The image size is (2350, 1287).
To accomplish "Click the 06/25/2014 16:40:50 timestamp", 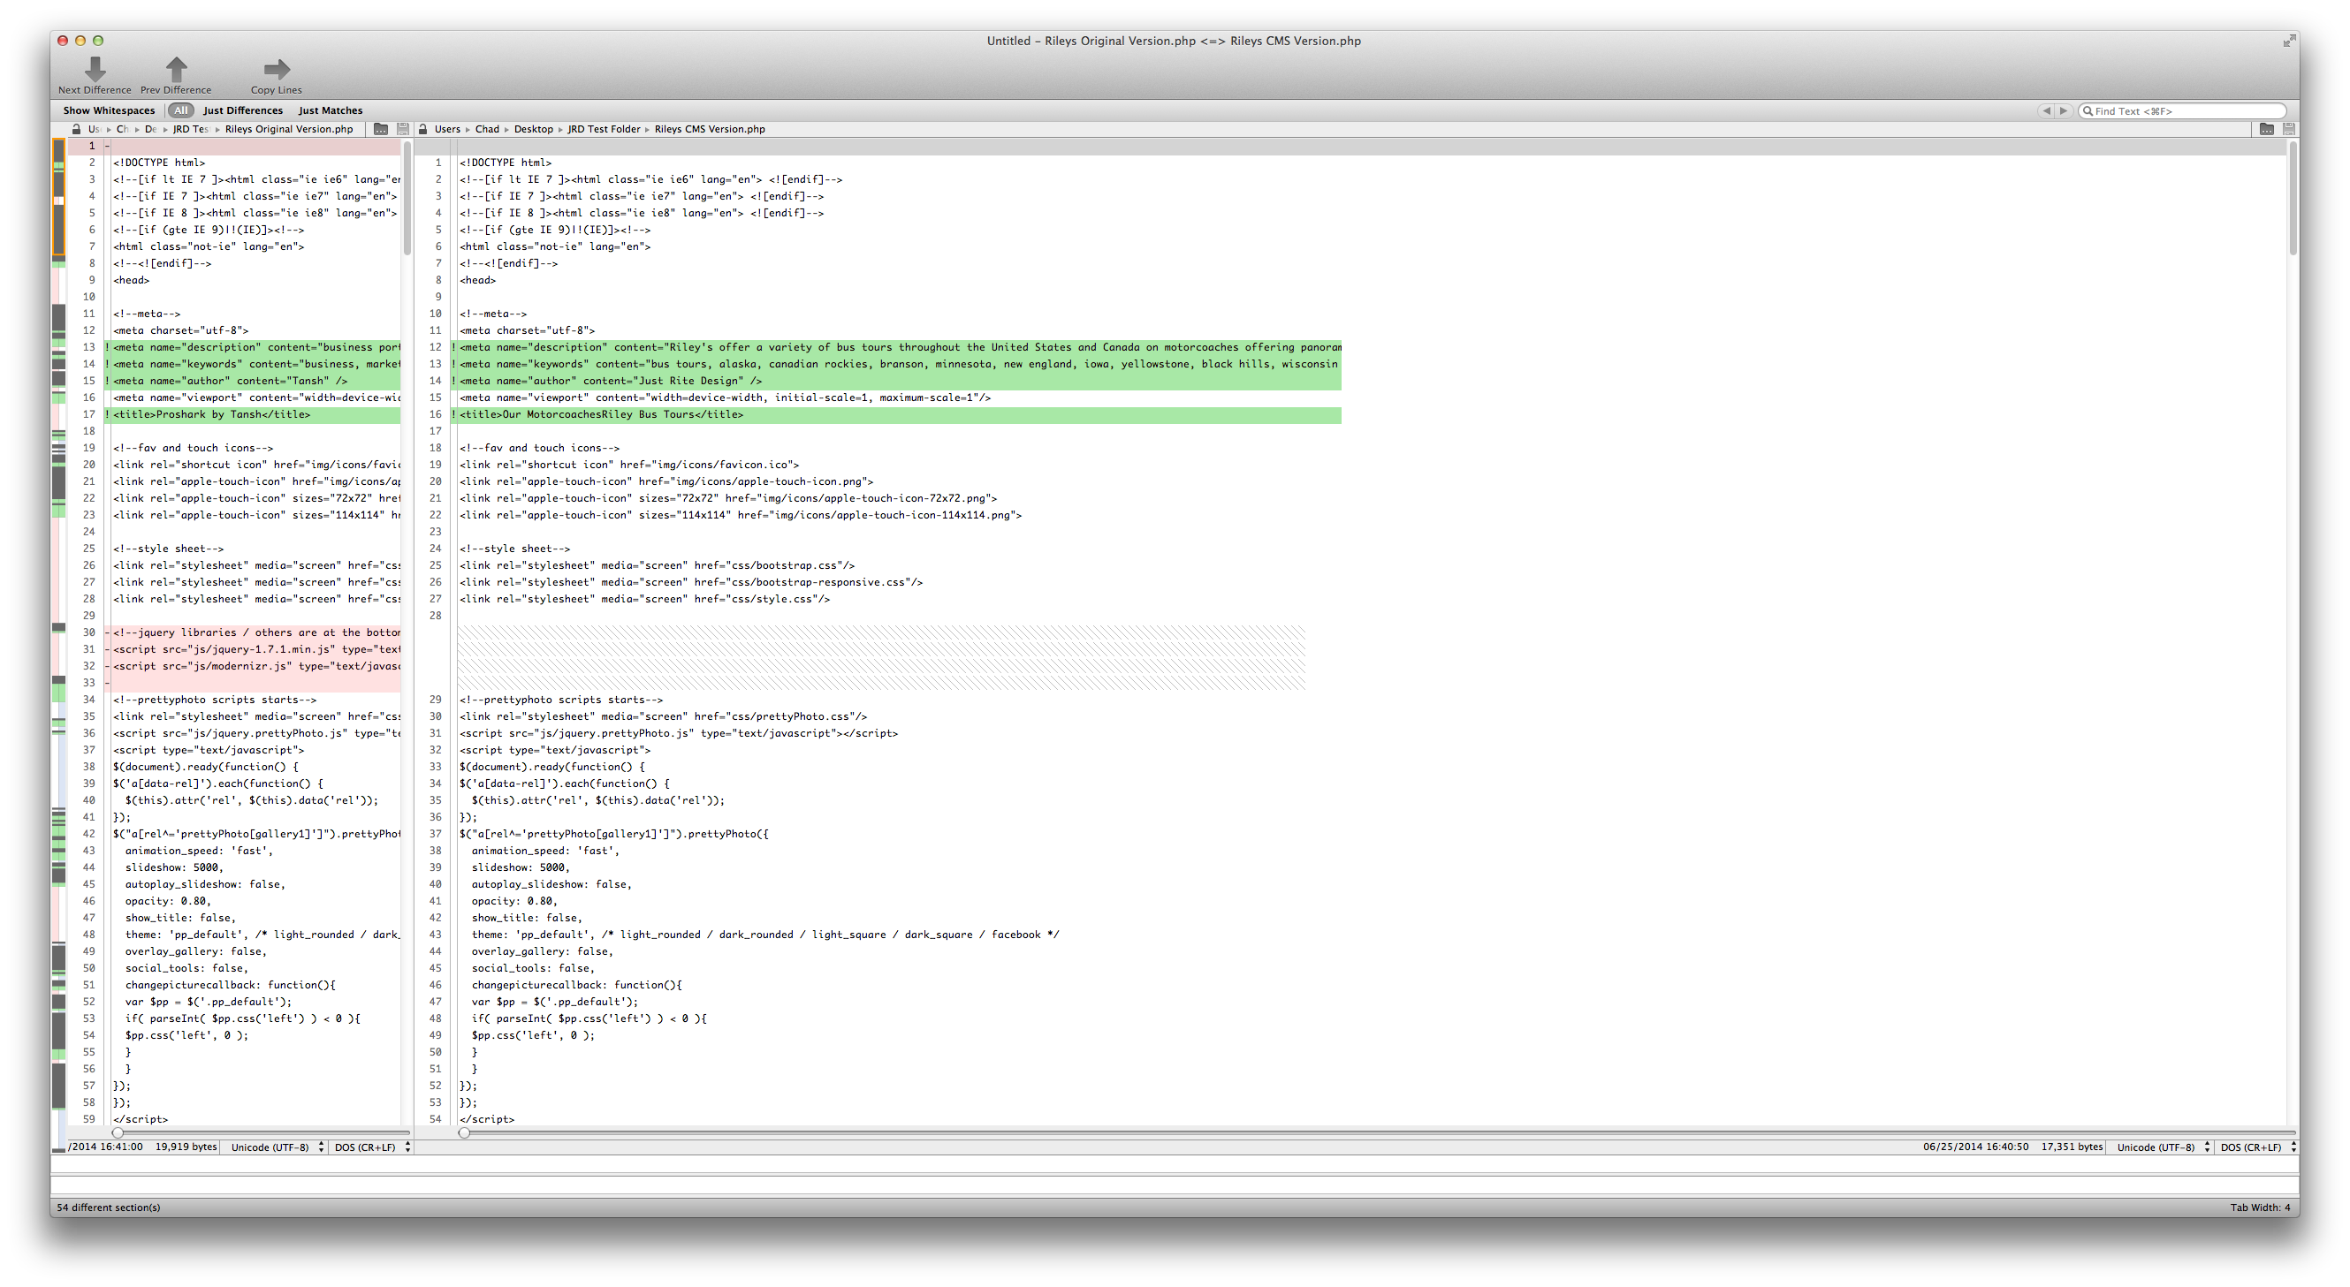I will pos(1976,1147).
